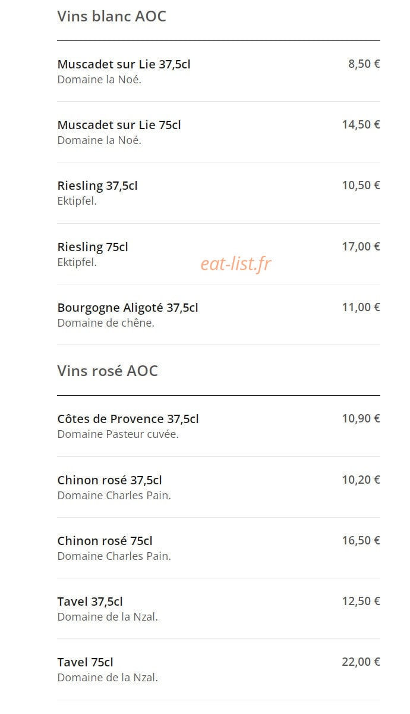410x714 pixels.
Task: Click the Vins rosé AOC heading
Action: click(x=108, y=371)
